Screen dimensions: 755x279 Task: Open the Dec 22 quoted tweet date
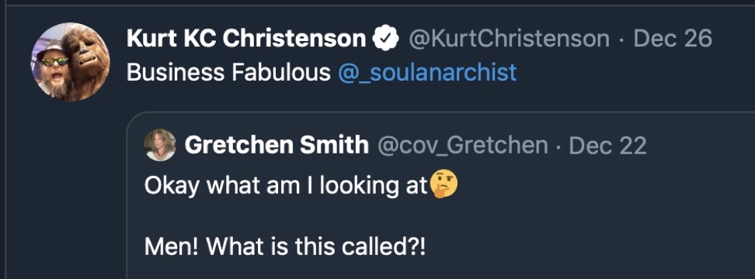pyautogui.click(x=607, y=146)
